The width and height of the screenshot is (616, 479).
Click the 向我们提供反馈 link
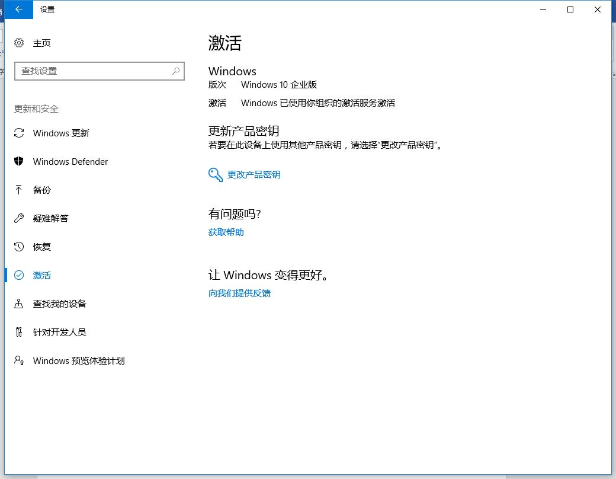[240, 293]
